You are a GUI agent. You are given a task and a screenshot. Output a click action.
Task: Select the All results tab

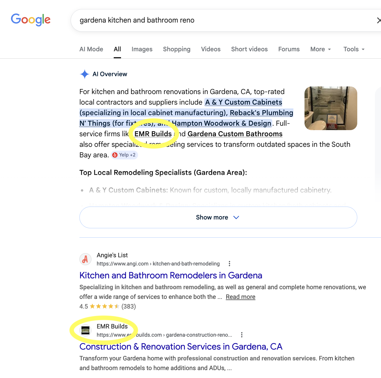(x=117, y=49)
